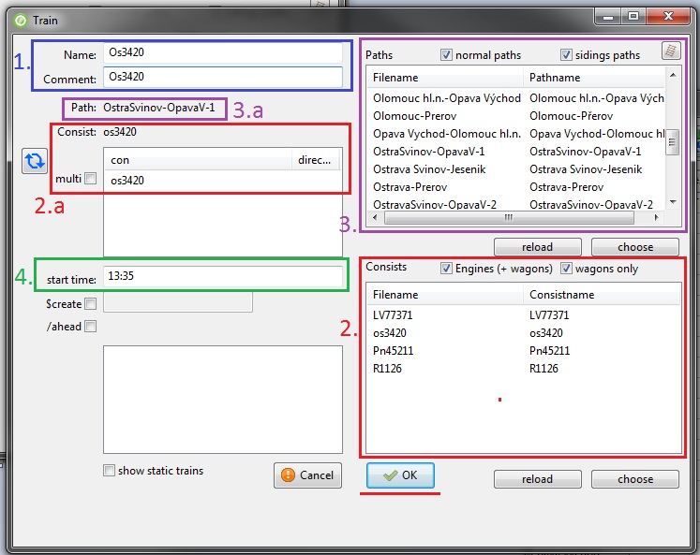Uncheck sidings paths checkbox
Screen dimensions: 700x555
click(x=566, y=55)
